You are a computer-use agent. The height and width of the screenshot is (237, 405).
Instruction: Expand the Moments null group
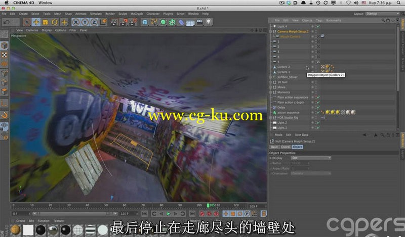coord(271,92)
